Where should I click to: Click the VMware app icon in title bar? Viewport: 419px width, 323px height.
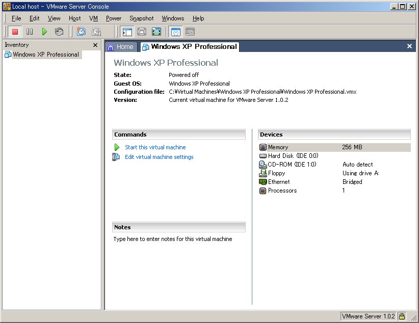(7, 7)
